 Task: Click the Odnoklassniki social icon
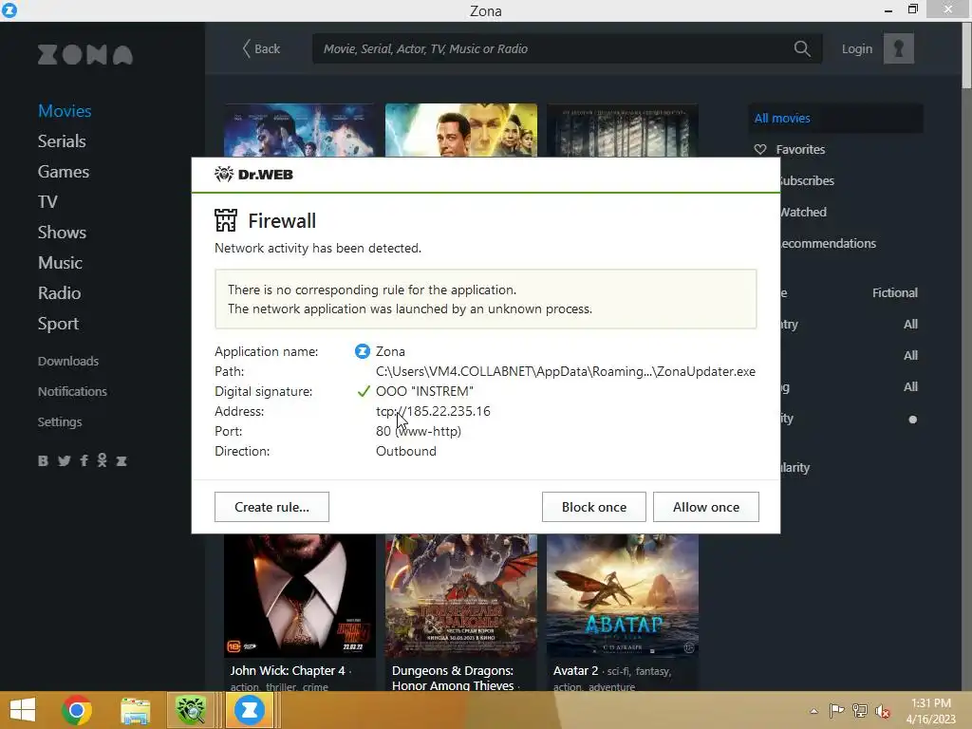[x=103, y=460]
